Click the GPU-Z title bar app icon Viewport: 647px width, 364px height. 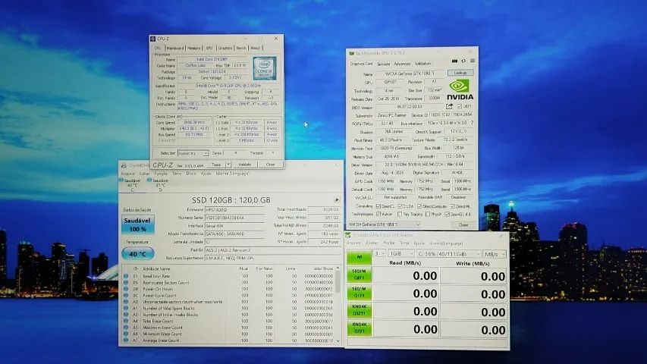(352, 53)
